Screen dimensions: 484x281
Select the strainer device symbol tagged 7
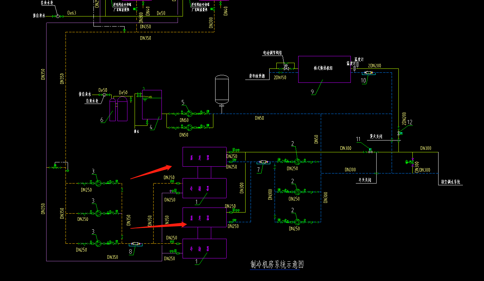263,162
